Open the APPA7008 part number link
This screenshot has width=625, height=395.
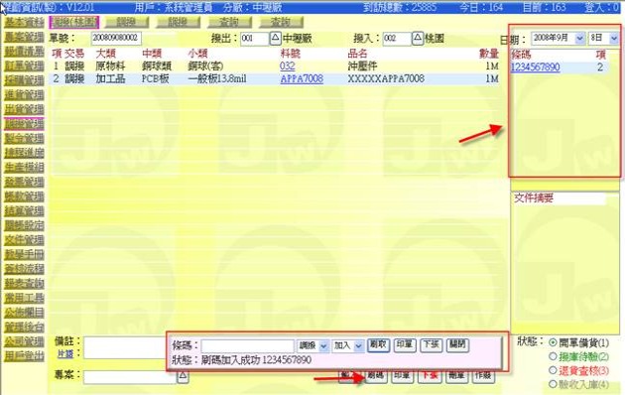pos(302,79)
